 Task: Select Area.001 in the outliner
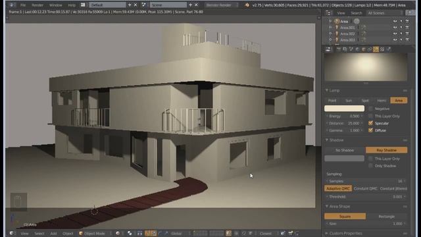point(347,28)
